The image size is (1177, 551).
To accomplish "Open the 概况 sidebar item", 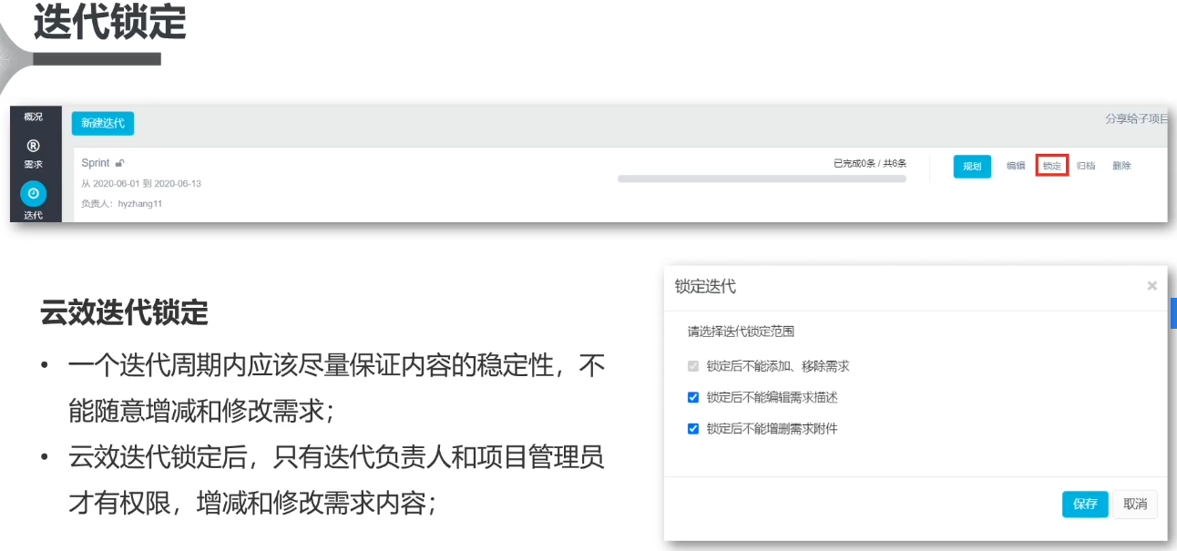I will (x=33, y=117).
